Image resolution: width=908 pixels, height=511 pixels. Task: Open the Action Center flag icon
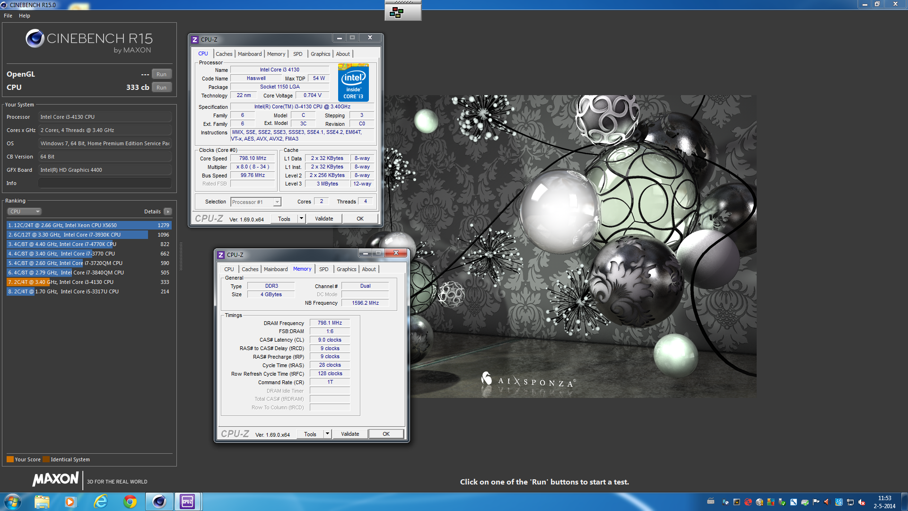pos(816,502)
